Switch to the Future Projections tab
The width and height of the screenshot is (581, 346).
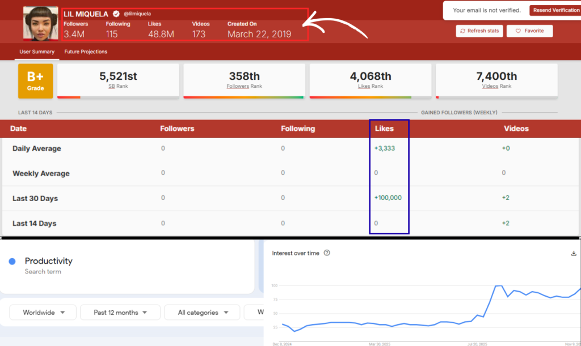[x=86, y=52]
